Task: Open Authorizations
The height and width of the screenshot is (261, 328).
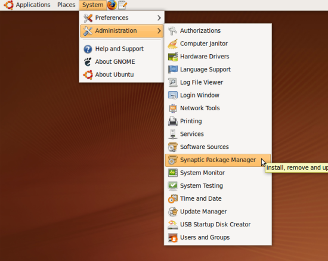Action: (218, 31)
